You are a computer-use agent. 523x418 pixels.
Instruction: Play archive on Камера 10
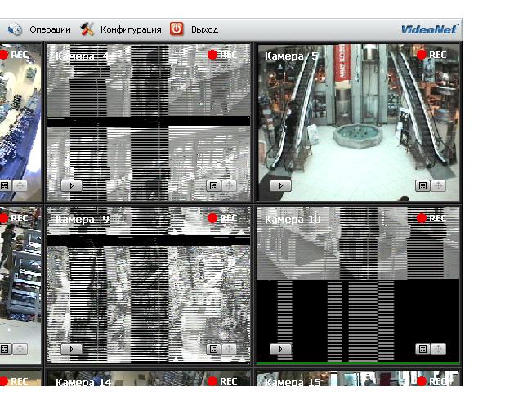point(280,349)
